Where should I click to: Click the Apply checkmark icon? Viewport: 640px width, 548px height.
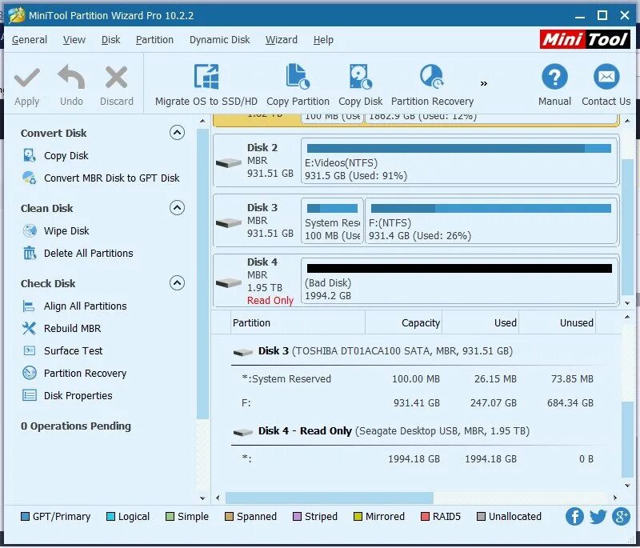tap(26, 78)
